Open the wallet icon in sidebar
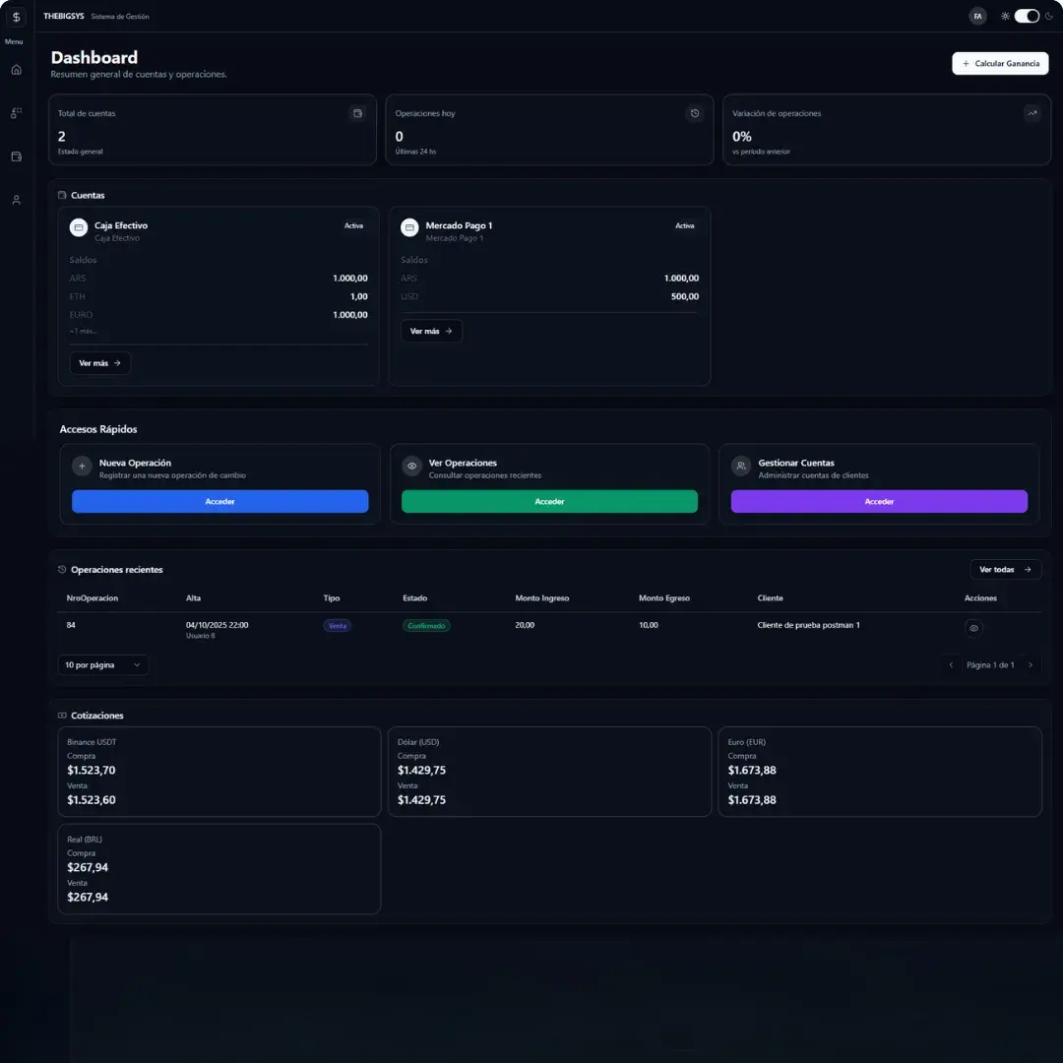1063x1063 pixels. point(16,156)
